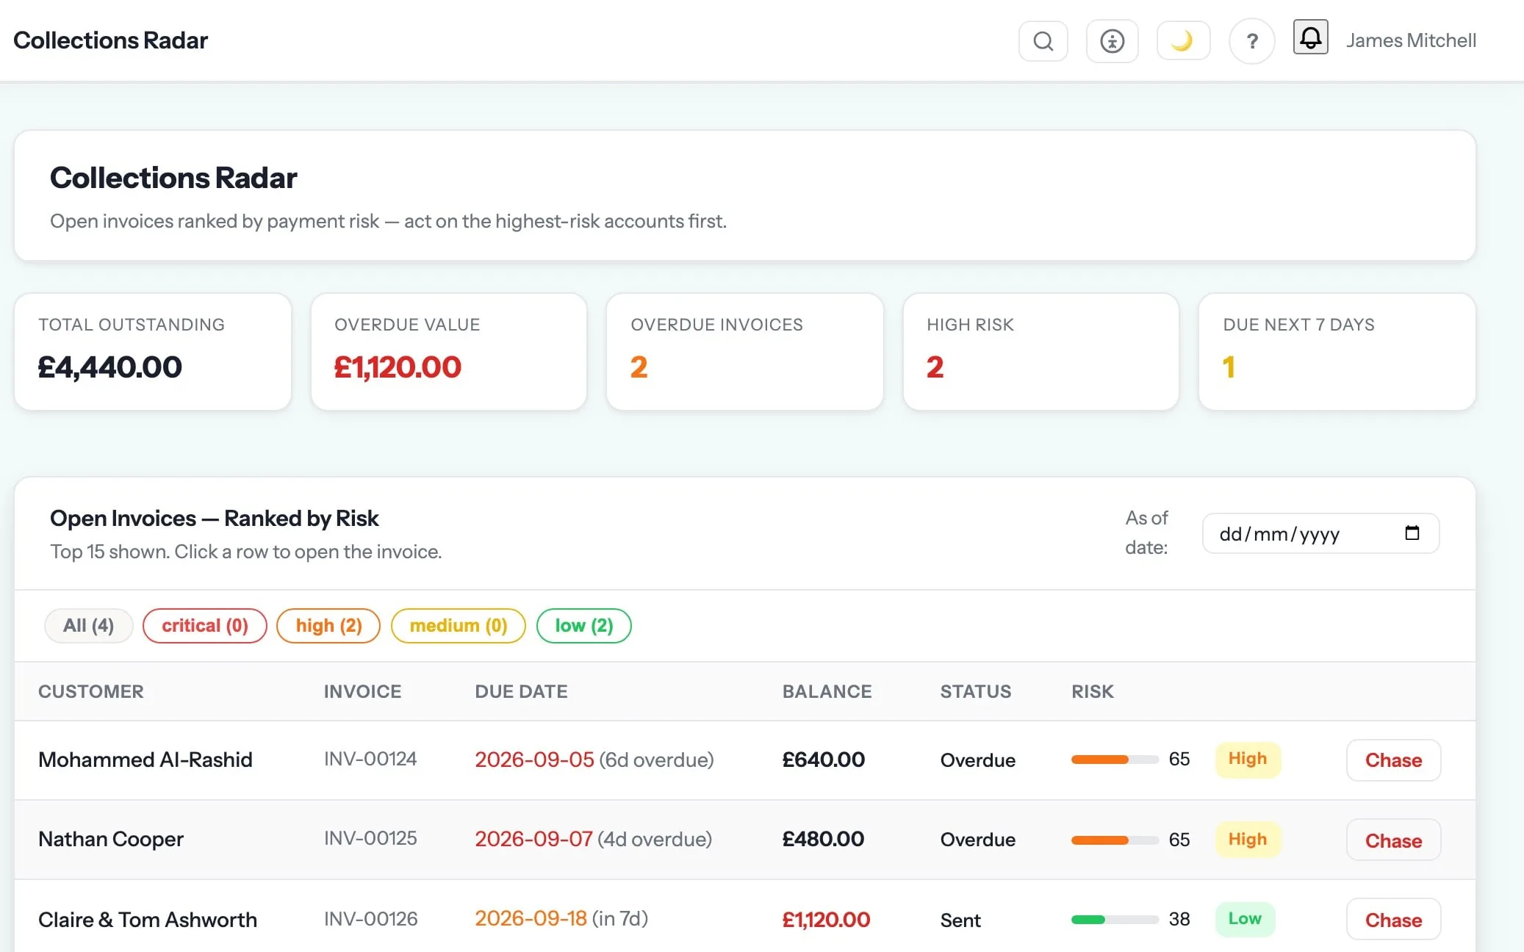Filter by medium (0) risk

pyautogui.click(x=459, y=626)
